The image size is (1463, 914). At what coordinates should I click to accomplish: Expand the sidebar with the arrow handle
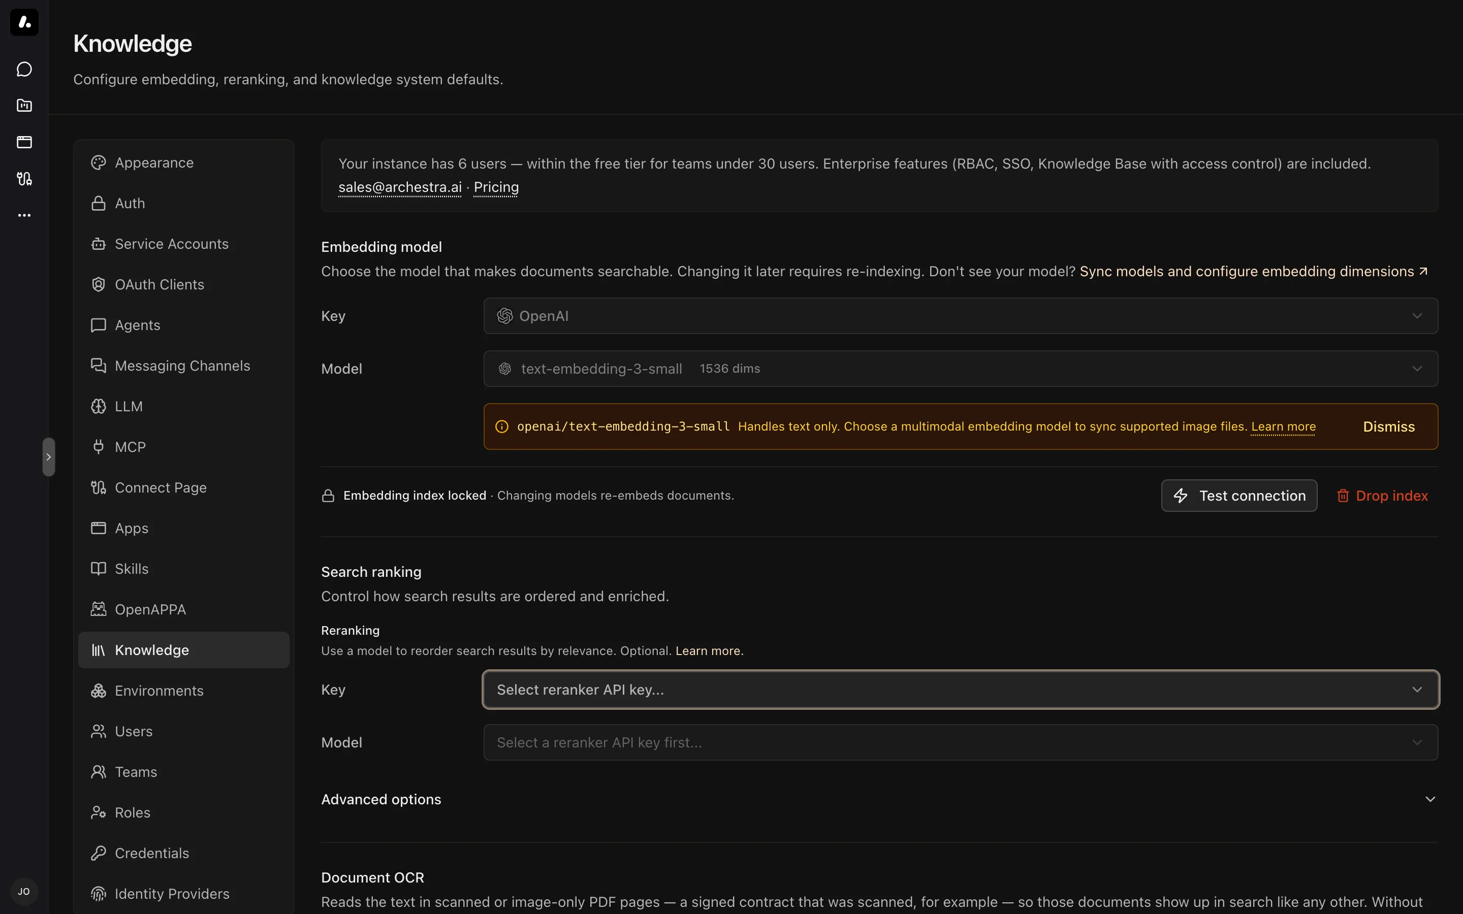click(x=49, y=457)
